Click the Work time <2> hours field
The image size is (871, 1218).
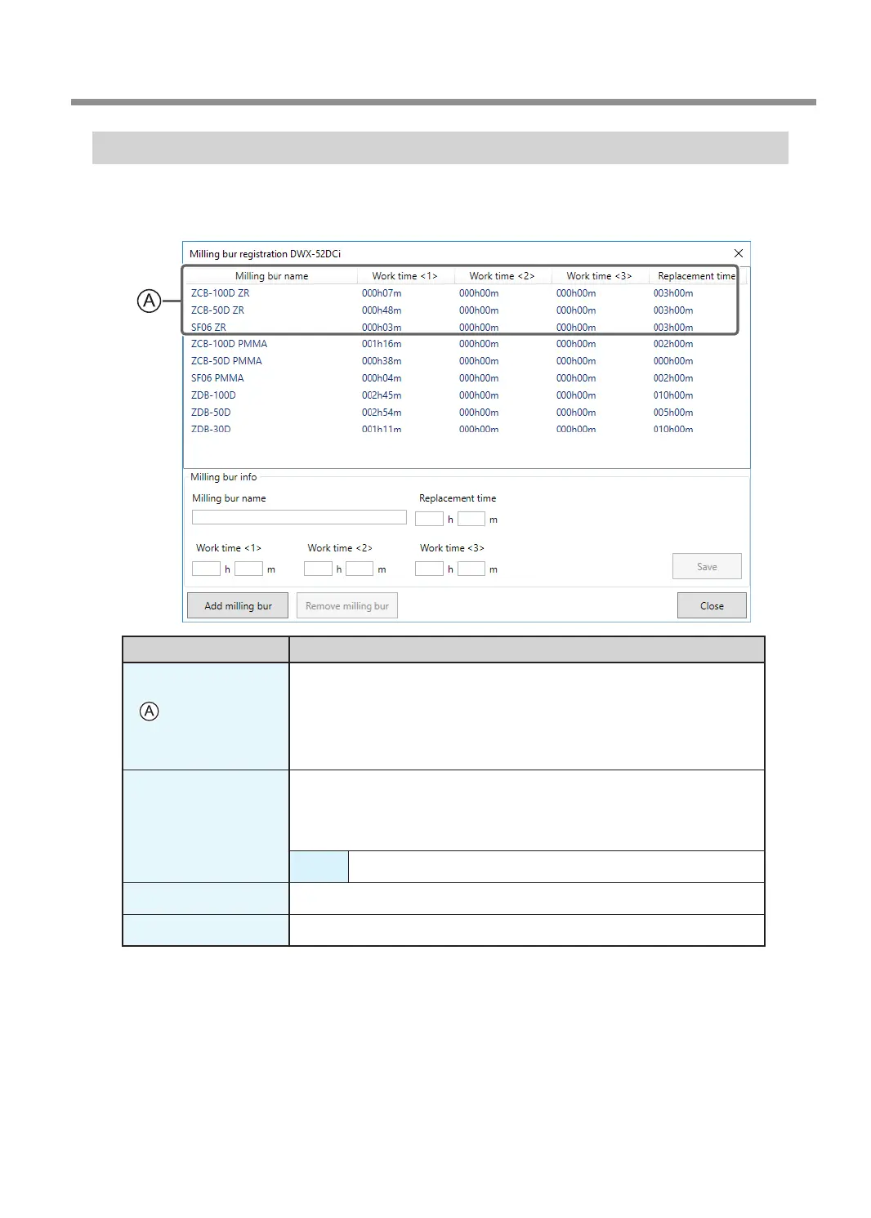[318, 569]
